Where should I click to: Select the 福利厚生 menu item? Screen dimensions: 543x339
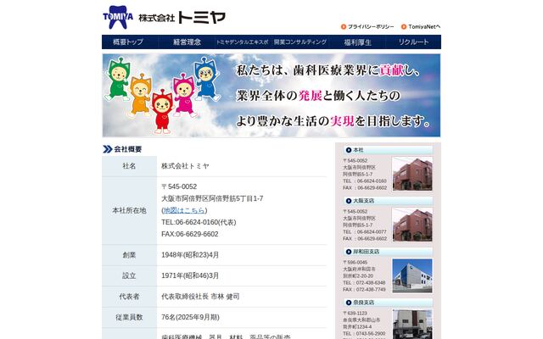[357, 42]
